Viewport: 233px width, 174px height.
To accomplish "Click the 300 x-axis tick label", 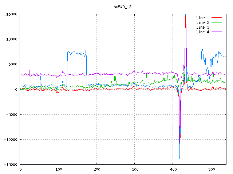I will click(135, 169).
